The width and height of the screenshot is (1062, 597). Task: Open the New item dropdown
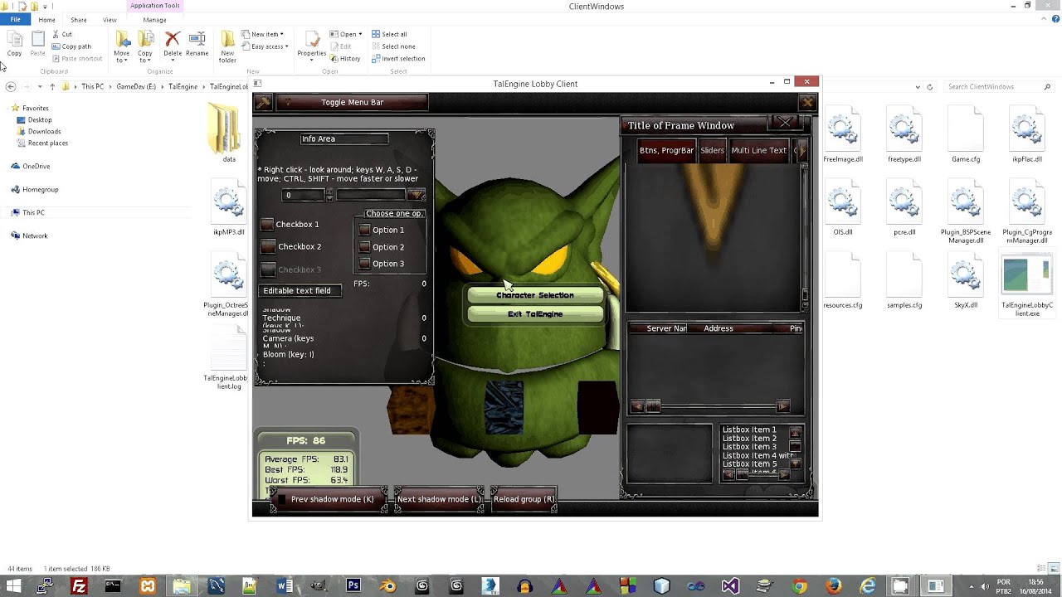point(262,34)
